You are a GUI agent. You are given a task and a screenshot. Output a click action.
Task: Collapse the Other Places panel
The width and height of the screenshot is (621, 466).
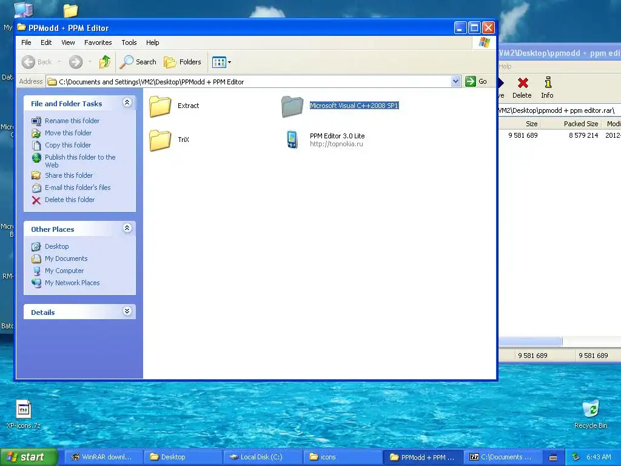[127, 228]
